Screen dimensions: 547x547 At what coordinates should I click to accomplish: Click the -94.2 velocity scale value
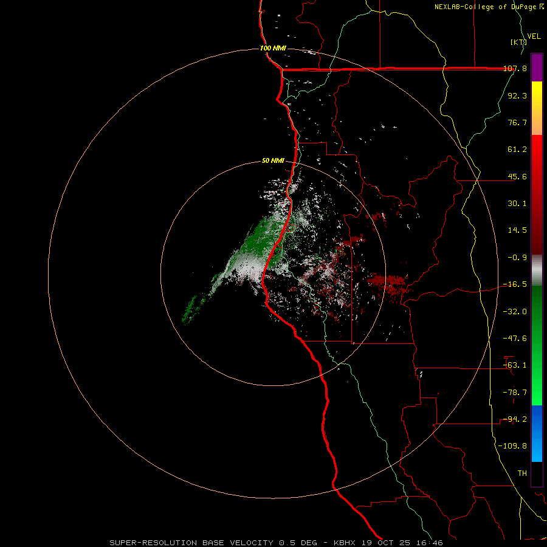pyautogui.click(x=515, y=419)
